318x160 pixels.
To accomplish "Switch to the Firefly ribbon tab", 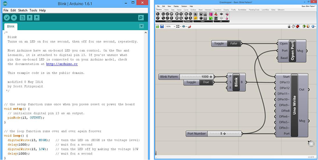I will coord(234,10).
